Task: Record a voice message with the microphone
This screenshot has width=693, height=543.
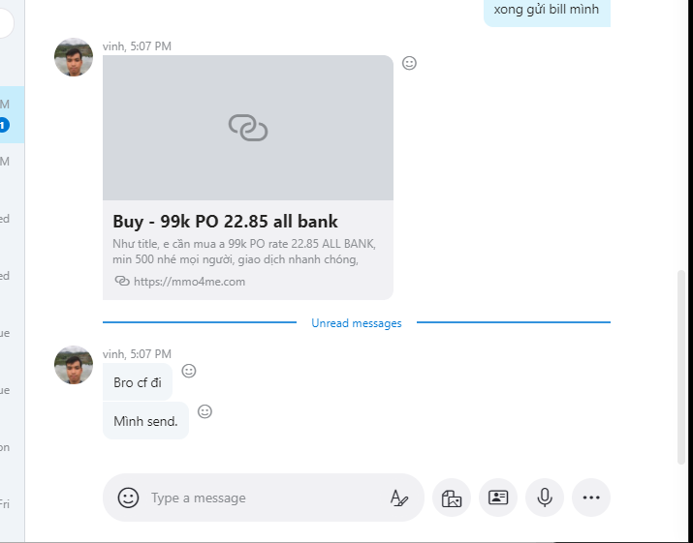Action: click(545, 498)
